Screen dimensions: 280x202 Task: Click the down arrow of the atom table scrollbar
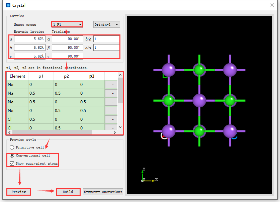click(x=119, y=127)
